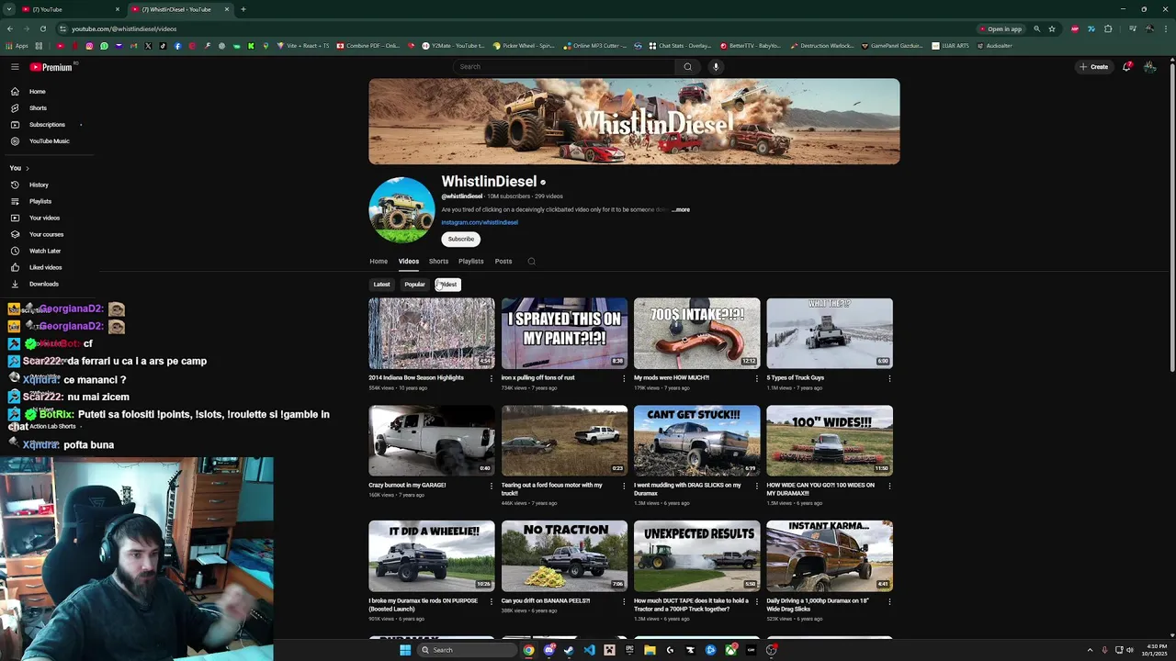The width and height of the screenshot is (1176, 661).
Task: Open the account avatar menu
Action: (1149, 67)
